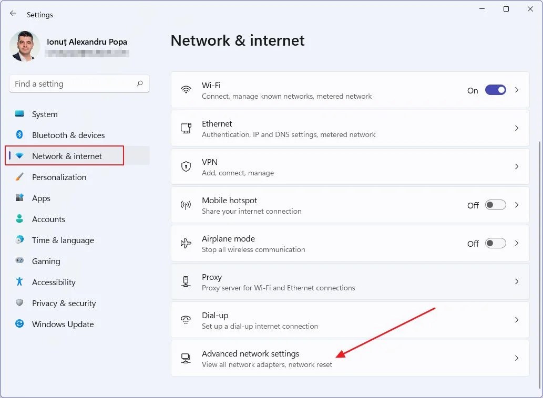Click the VPN shield icon
The image size is (543, 398).
coord(186,166)
